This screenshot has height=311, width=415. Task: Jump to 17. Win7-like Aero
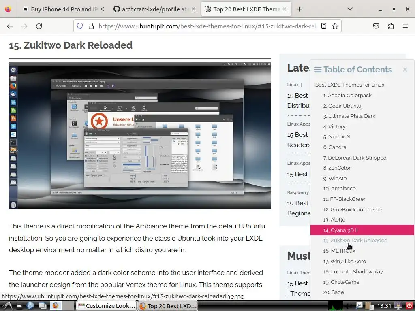coord(344,261)
